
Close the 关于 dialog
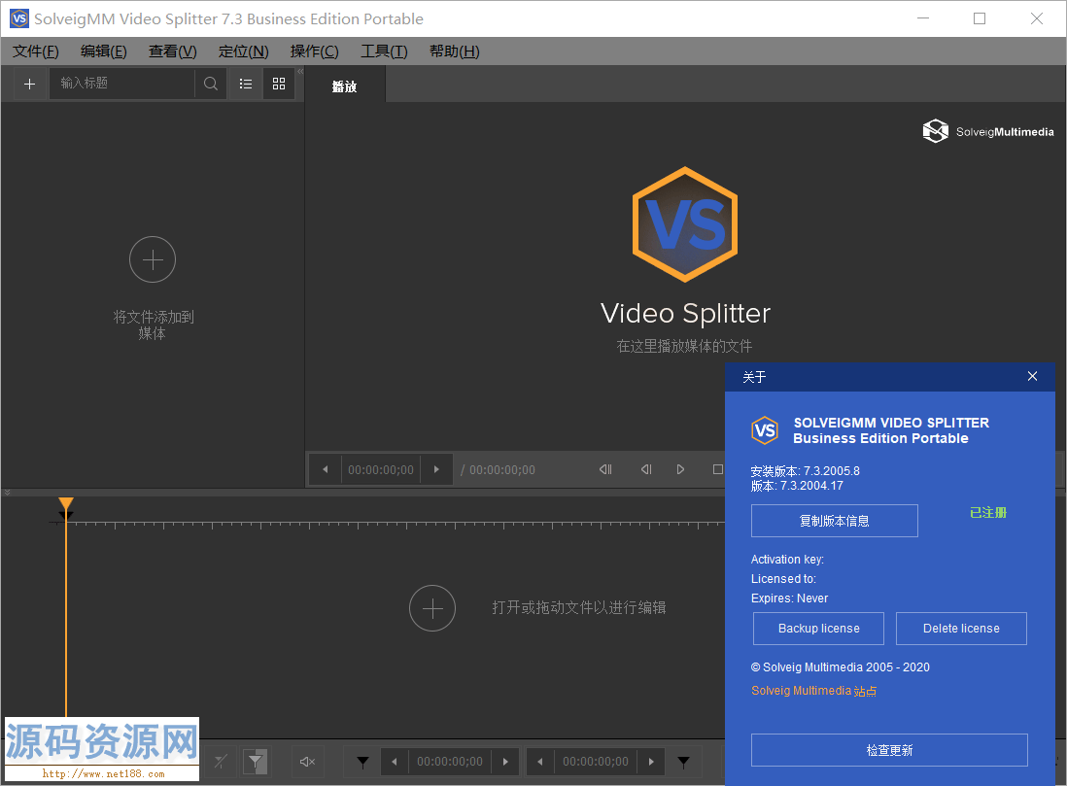(x=1032, y=376)
